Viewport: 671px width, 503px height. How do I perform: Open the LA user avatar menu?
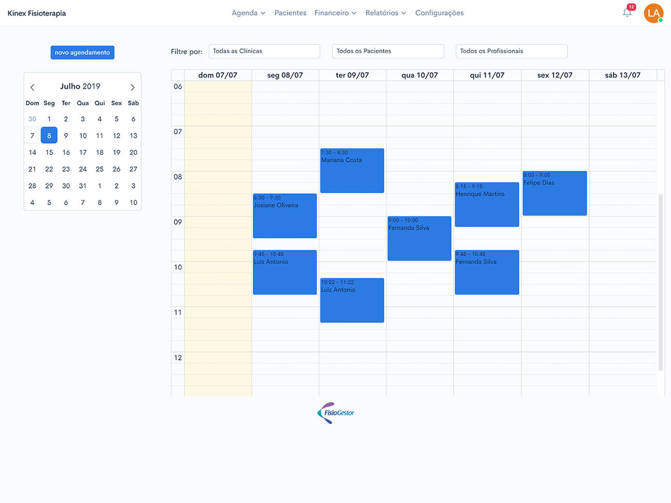click(x=653, y=13)
